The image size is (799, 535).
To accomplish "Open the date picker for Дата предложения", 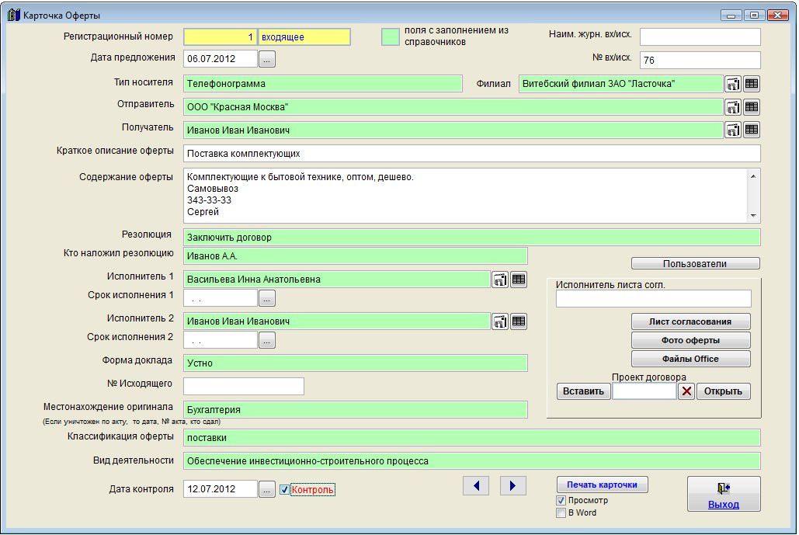I will [266, 59].
